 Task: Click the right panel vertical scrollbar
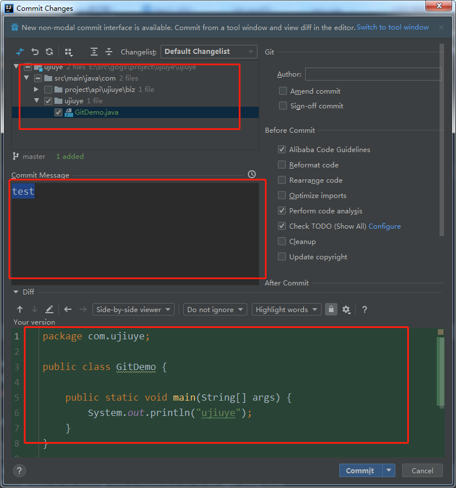[x=442, y=140]
